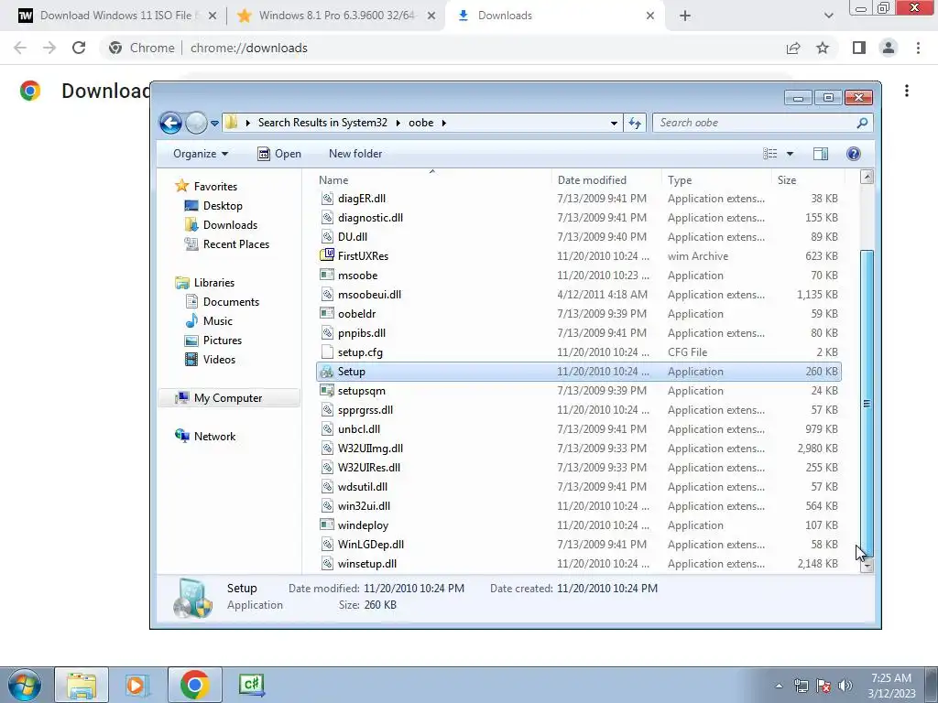Image resolution: width=938 pixels, height=703 pixels.
Task: Switch to Download Windows 11 ISO tab
Action: coord(118,16)
